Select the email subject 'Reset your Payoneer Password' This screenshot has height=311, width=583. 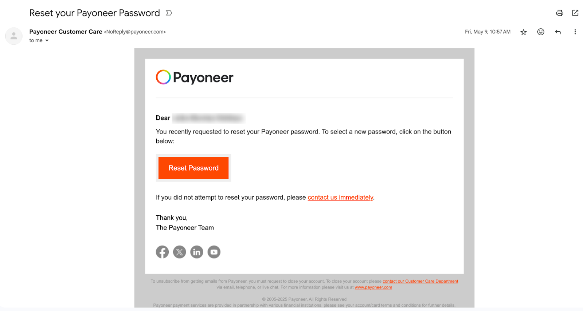pyautogui.click(x=94, y=13)
